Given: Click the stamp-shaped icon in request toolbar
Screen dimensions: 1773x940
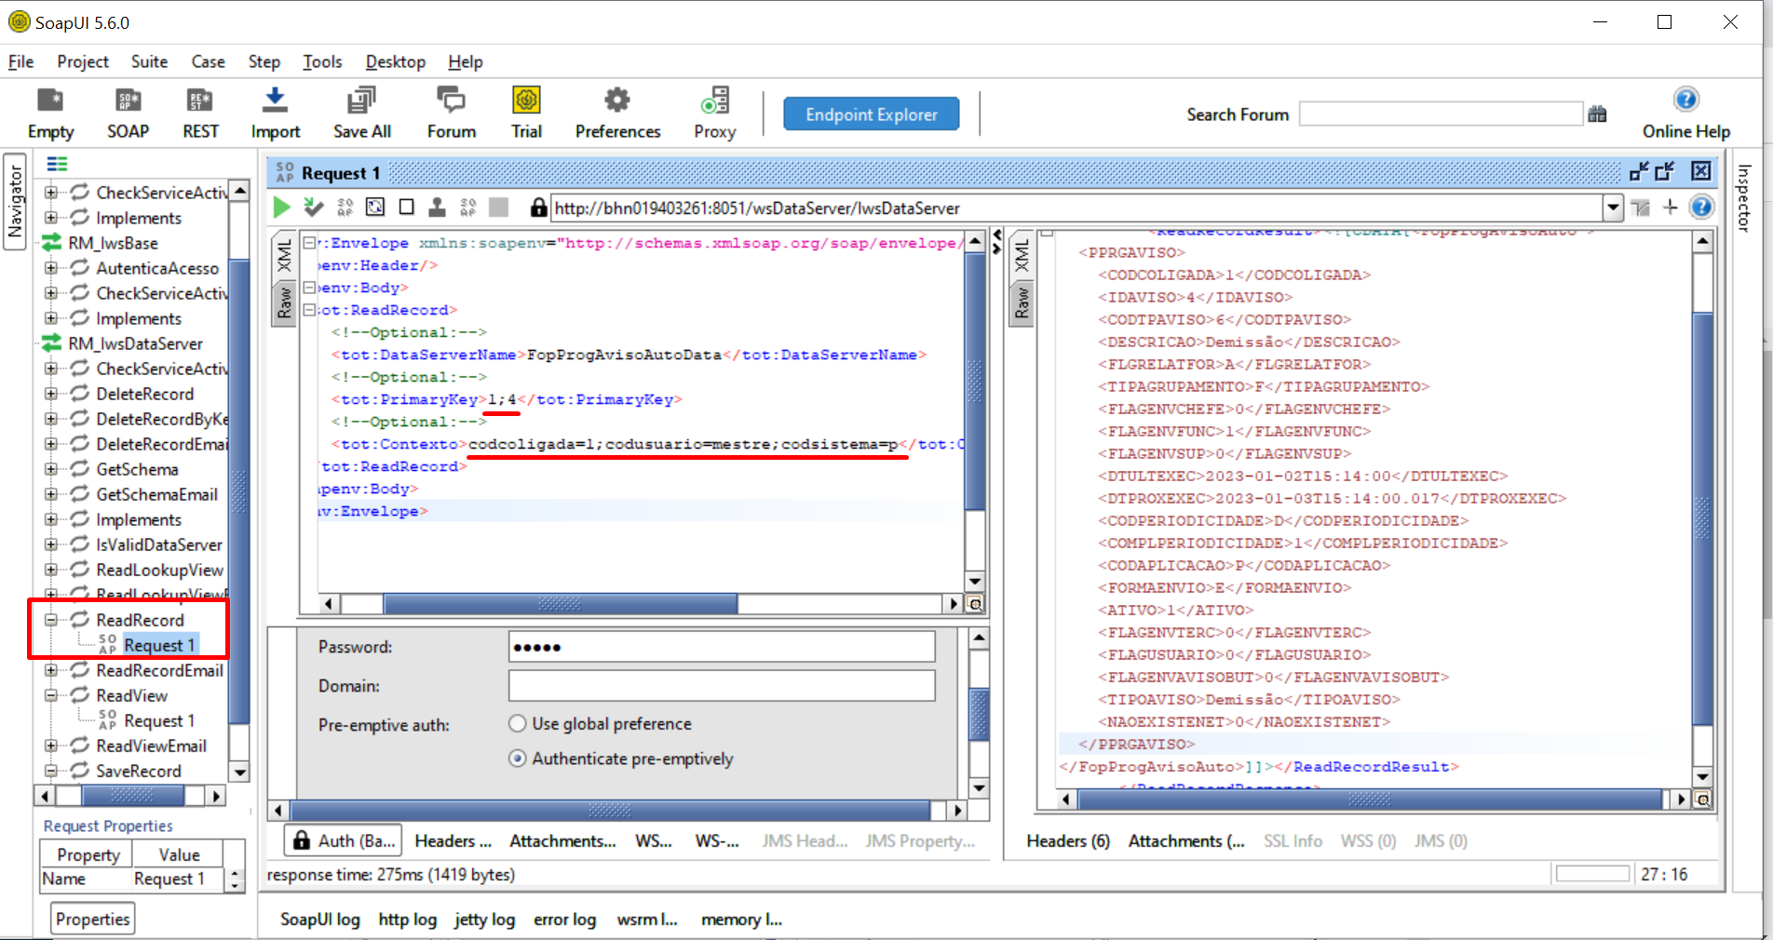Looking at the screenshot, I should click(x=437, y=208).
